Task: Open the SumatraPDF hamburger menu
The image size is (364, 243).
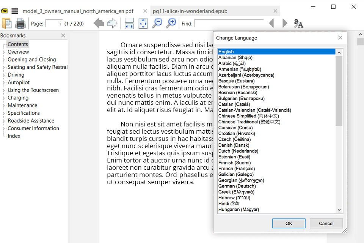Action: pos(15,11)
